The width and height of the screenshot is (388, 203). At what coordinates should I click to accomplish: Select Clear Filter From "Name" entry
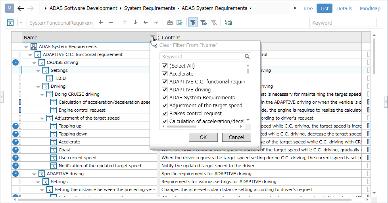(188, 45)
